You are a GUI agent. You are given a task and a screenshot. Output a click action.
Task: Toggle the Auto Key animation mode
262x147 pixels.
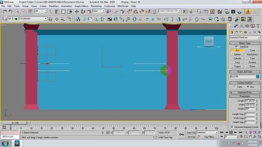point(191,132)
